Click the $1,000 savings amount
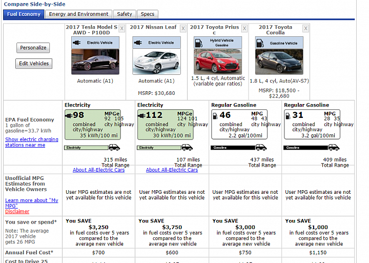Screen dimensions: 369x263 point(318,228)
